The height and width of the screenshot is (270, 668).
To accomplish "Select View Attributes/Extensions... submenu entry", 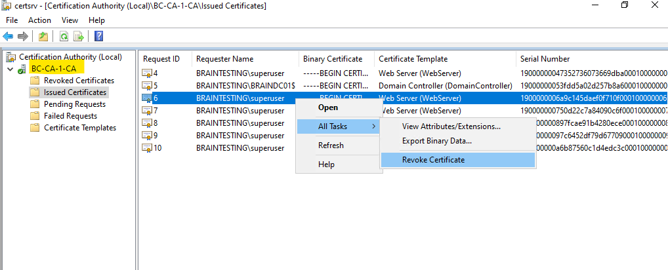I will pyautogui.click(x=457, y=126).
